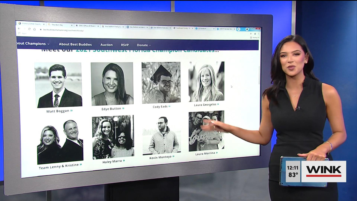The height and width of the screenshot is (201, 357).
Task: Switch to the DEA | Office of Diversion tab
Action: [87, 26]
